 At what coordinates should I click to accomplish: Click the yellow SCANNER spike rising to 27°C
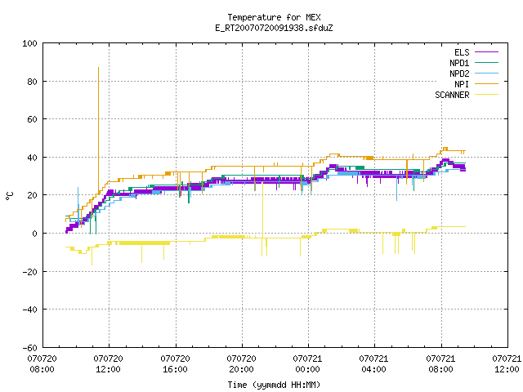pyautogui.click(x=262, y=210)
